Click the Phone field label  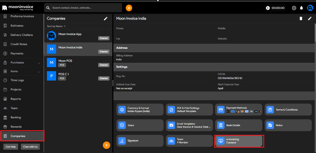tap(120, 28)
